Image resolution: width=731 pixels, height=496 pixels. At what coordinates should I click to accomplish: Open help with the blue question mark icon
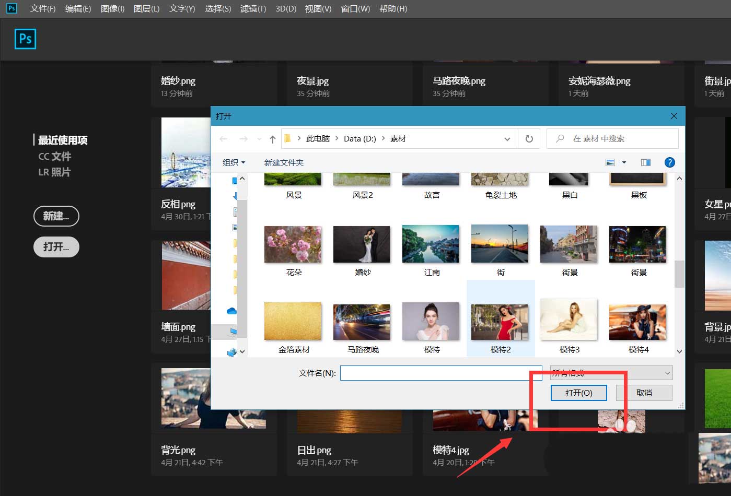point(669,162)
